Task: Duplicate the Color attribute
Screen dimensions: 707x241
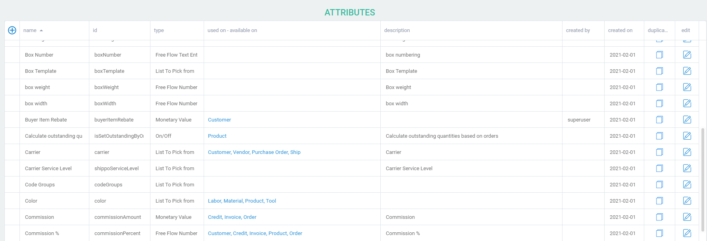Action: pos(660,201)
